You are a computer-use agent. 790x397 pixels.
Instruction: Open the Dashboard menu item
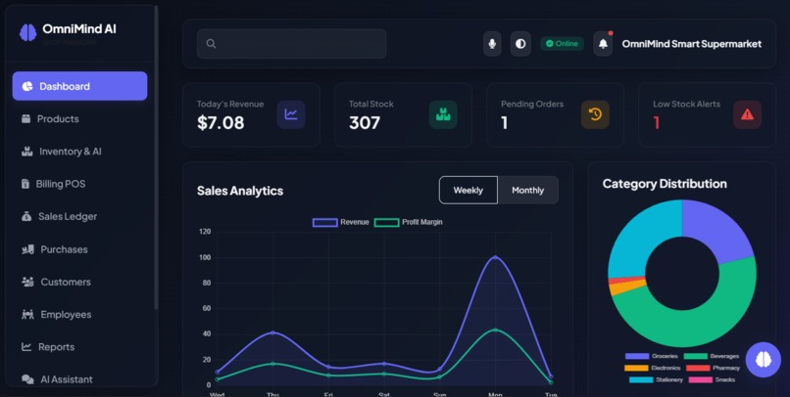point(79,86)
